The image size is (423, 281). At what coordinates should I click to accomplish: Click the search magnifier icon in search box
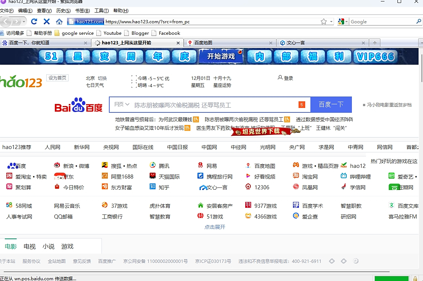point(419,21)
